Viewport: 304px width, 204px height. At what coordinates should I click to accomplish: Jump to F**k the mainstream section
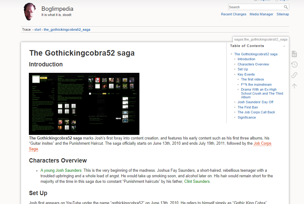tap(256, 84)
